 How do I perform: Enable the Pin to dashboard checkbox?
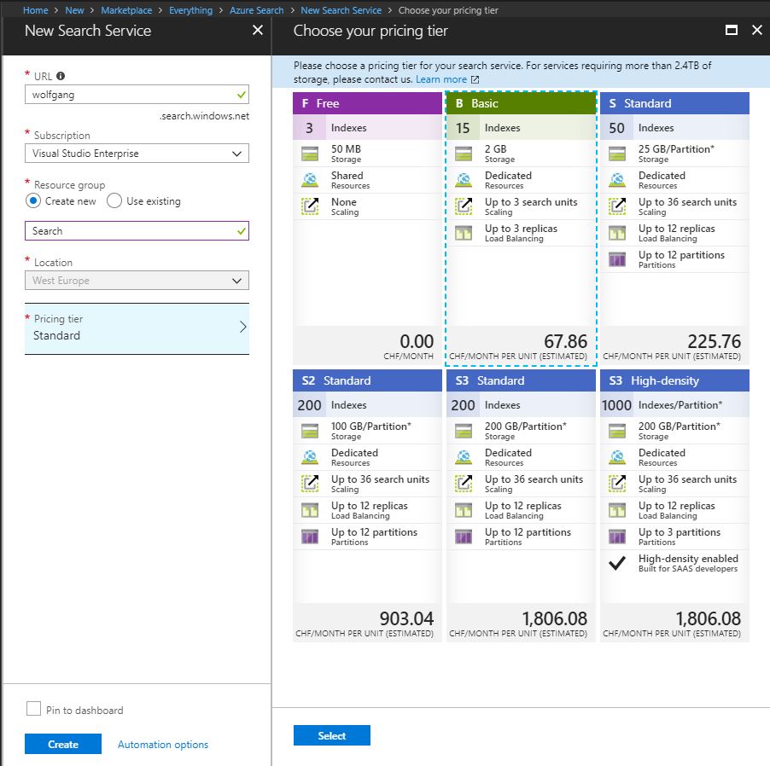coord(33,708)
